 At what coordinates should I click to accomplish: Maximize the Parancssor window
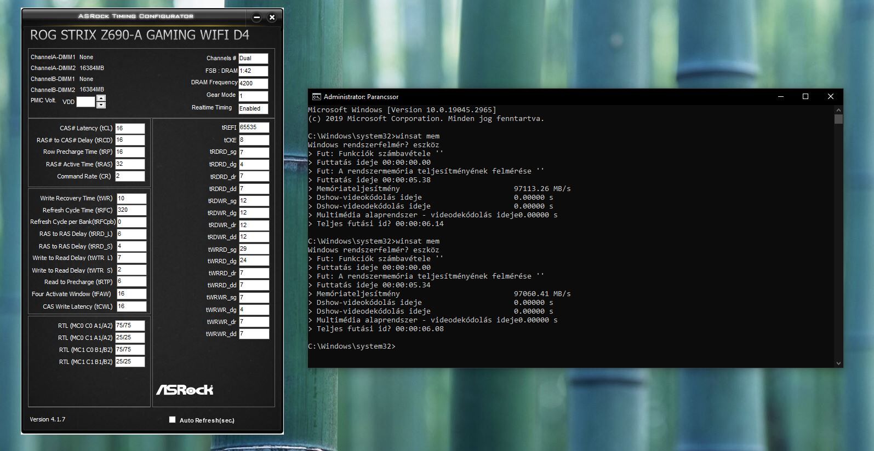[806, 96]
